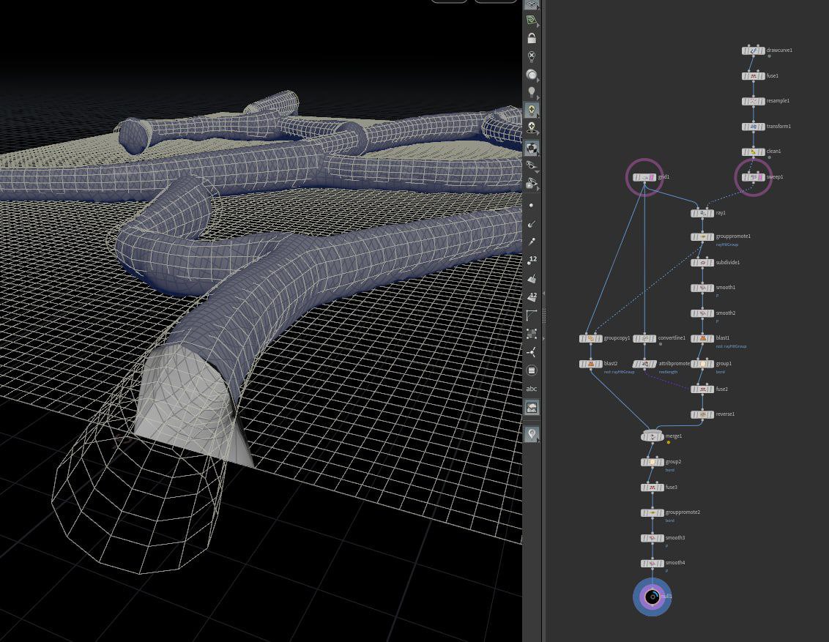Select the smooth3 node
Viewport: 829px width, 642px height.
(653, 539)
